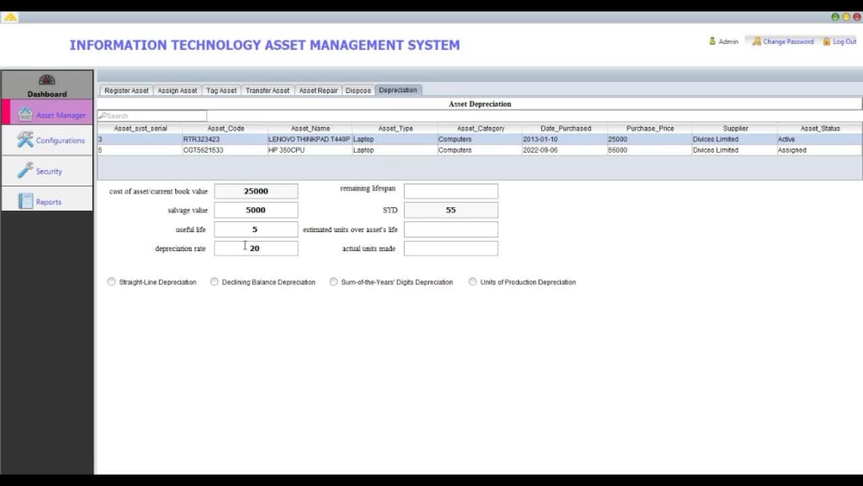Click the Admin user label
This screenshot has height=486, width=863.
point(728,41)
